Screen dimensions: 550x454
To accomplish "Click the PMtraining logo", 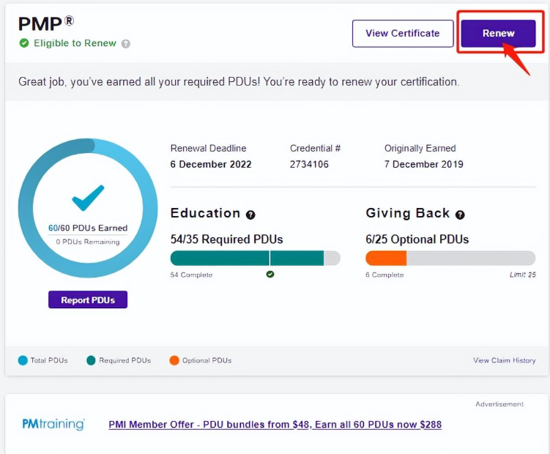I will coord(53,425).
